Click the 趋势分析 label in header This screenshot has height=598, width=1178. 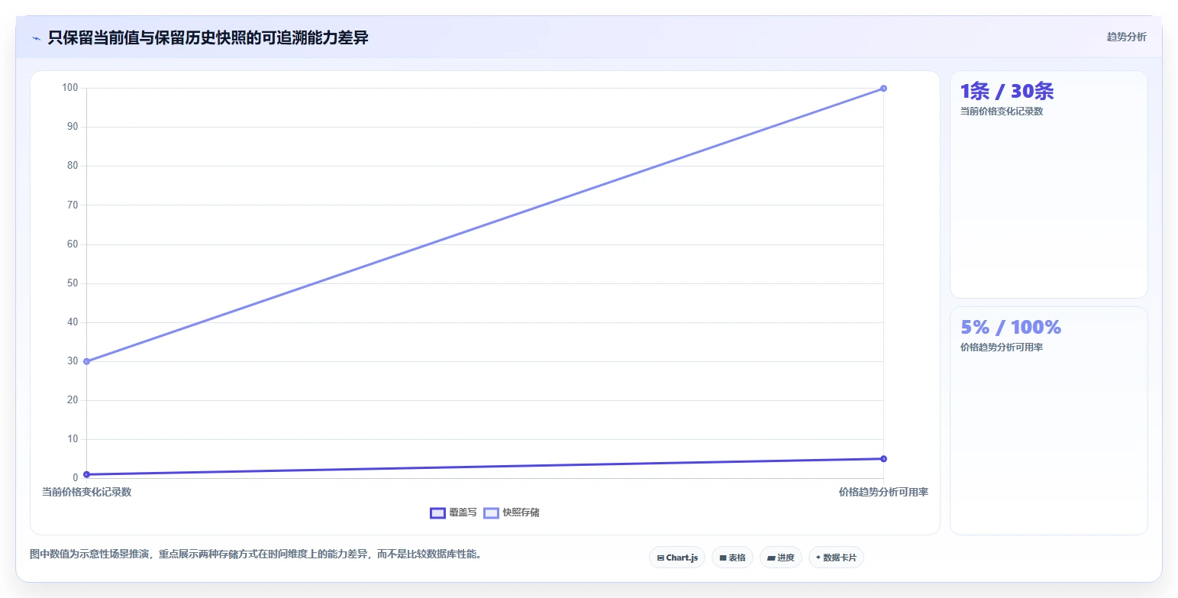(1126, 37)
